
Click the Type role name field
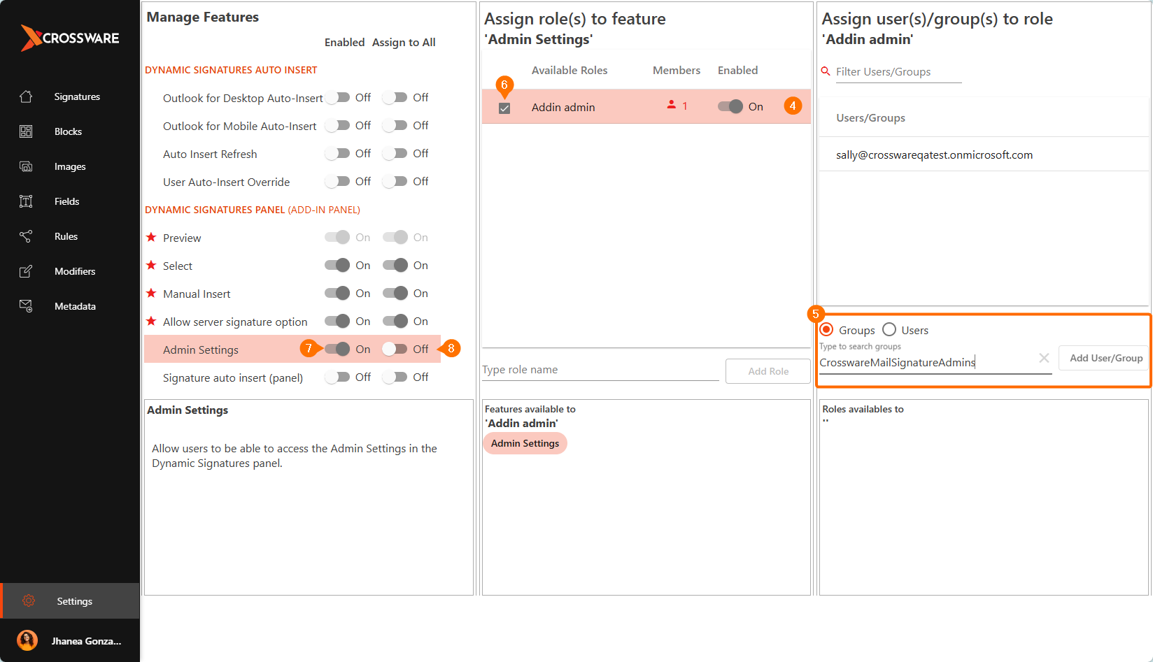tap(600, 370)
